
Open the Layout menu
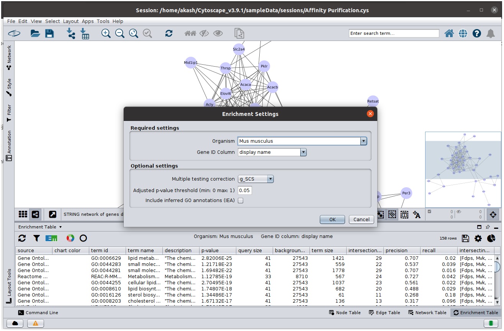click(x=70, y=21)
